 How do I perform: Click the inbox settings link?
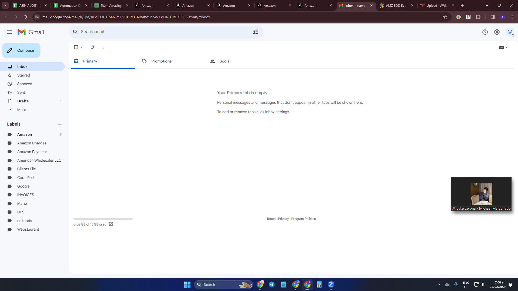tap(277, 112)
